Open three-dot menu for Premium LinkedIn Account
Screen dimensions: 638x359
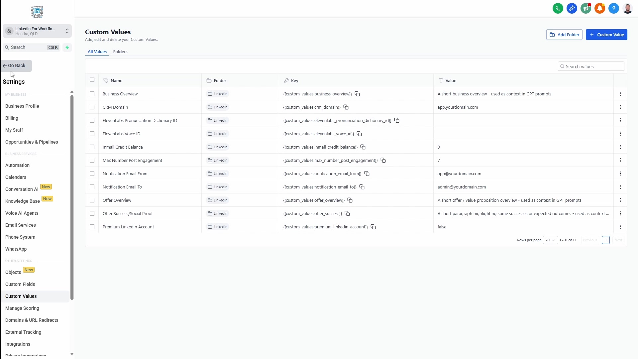[x=620, y=227]
